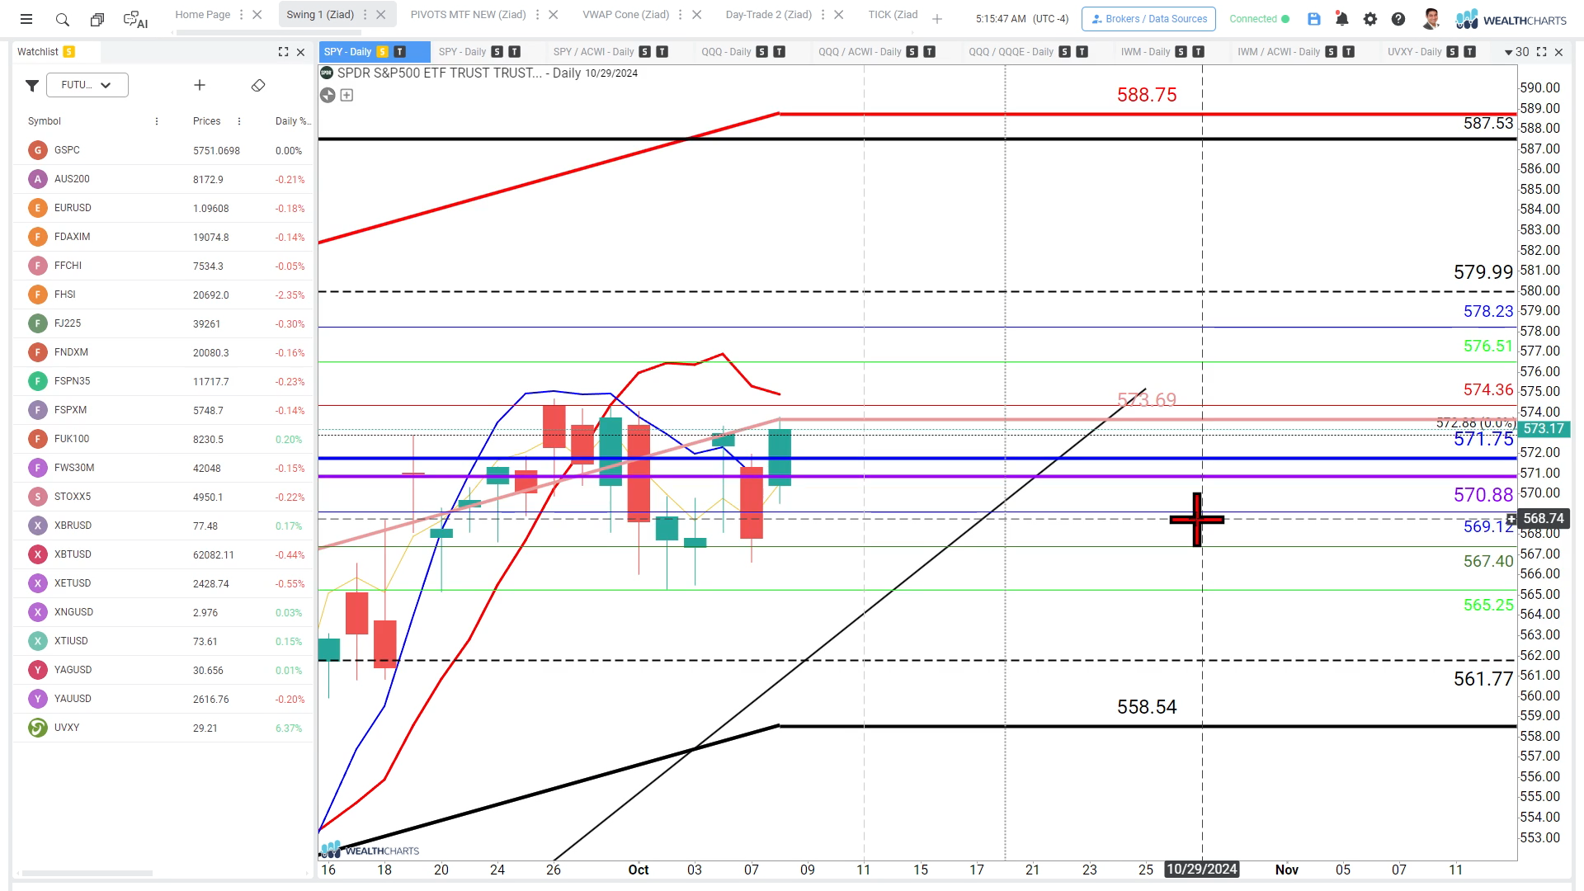
Task: Open the settings gear
Action: click(x=1370, y=19)
